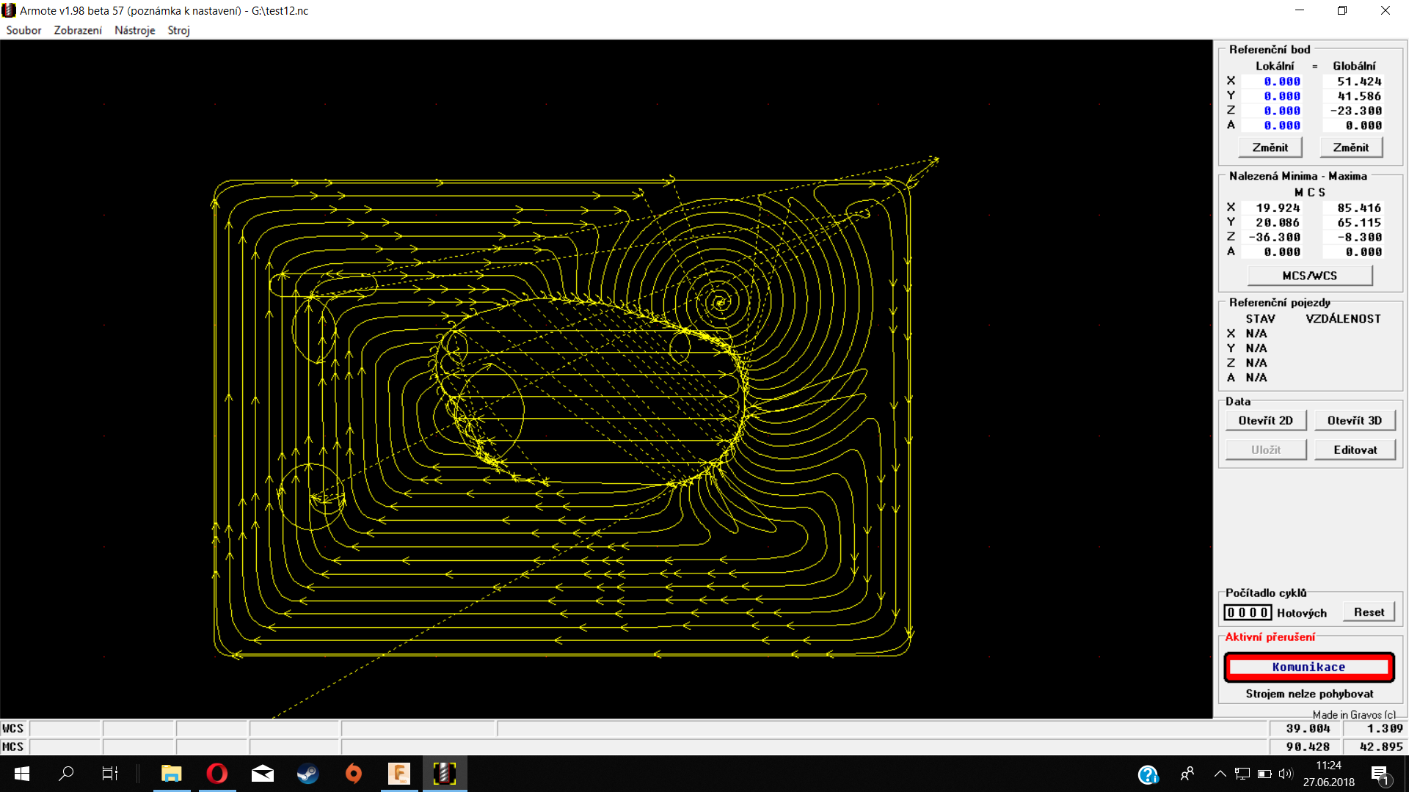This screenshot has width=1409, height=792.
Task: Open the Stroj menu
Action: tap(178, 30)
